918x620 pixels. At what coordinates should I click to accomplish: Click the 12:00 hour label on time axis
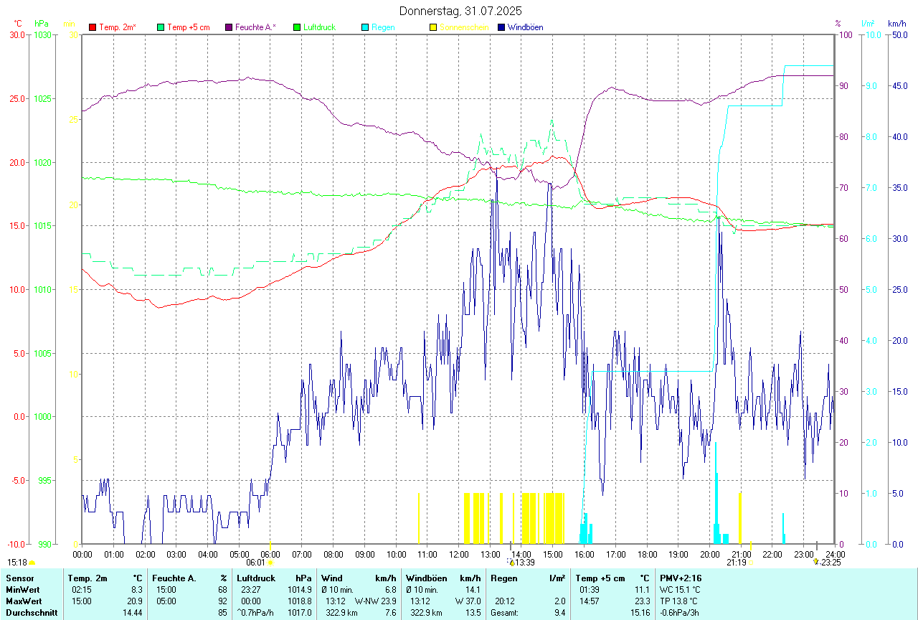pyautogui.click(x=458, y=554)
